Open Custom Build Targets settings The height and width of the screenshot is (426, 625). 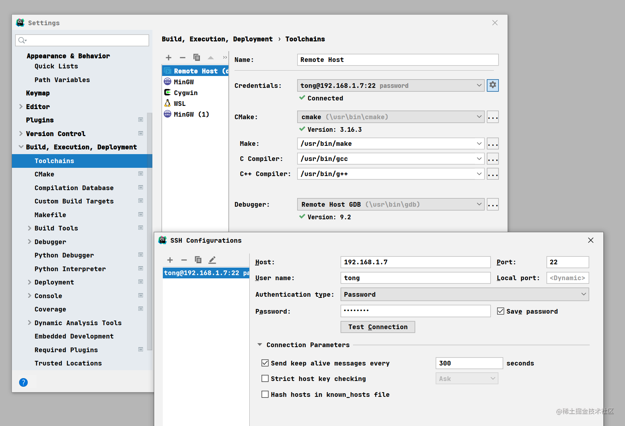[x=74, y=201]
